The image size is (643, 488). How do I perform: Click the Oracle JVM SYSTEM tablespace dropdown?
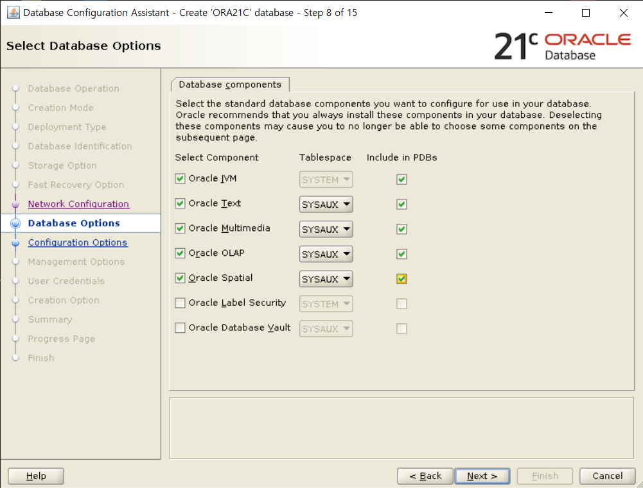(326, 180)
